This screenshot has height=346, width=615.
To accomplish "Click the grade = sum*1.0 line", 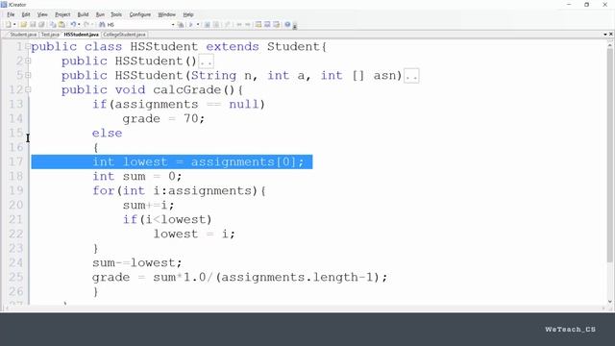I will coord(239,278).
